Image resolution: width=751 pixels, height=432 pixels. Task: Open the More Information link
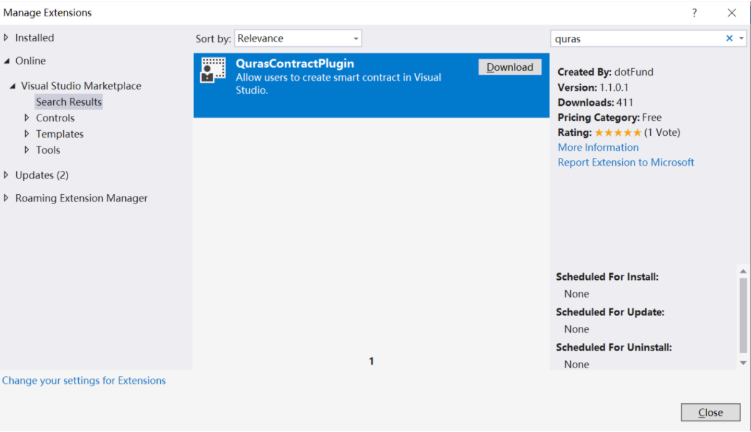pyautogui.click(x=598, y=148)
